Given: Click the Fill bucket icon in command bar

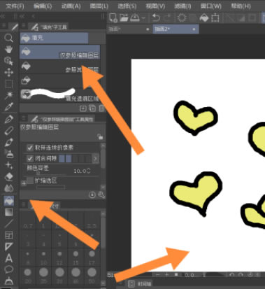Looking at the screenshot, I should 204,18.
